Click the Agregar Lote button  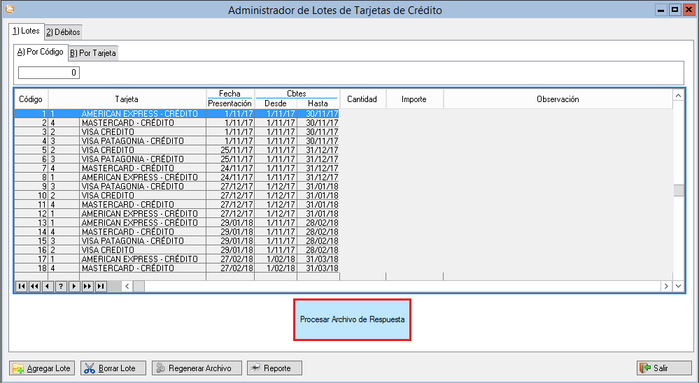click(x=42, y=368)
